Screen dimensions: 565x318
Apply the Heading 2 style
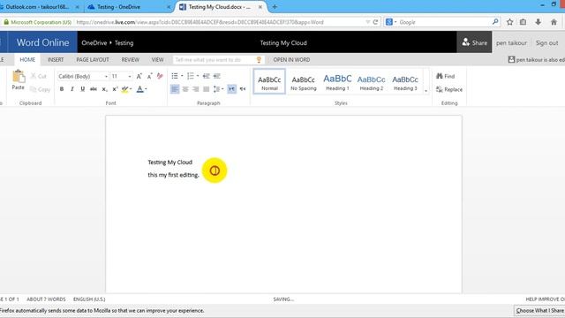tap(371, 82)
